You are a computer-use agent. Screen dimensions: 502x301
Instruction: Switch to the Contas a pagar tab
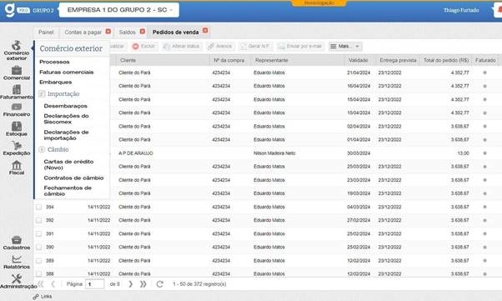point(83,32)
